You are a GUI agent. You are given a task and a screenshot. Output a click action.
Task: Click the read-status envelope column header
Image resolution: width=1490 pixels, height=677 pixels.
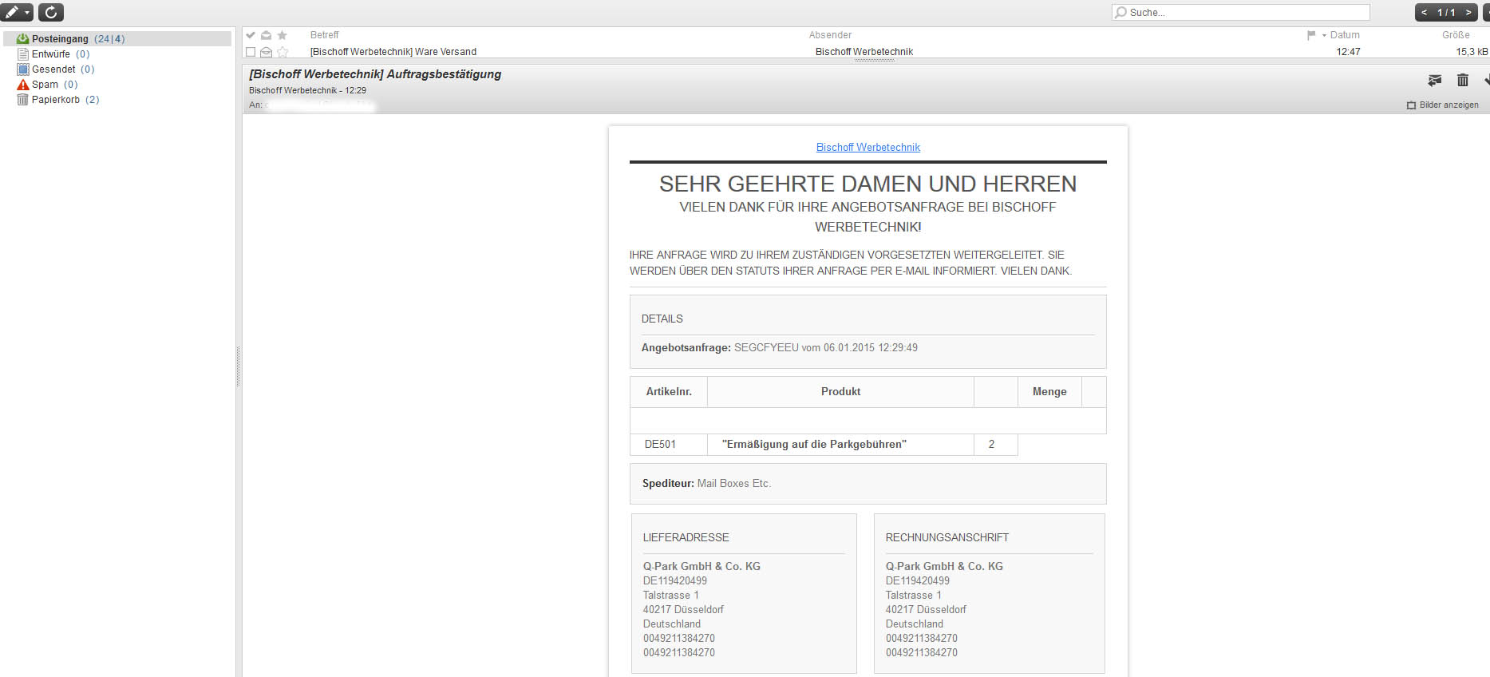point(267,35)
